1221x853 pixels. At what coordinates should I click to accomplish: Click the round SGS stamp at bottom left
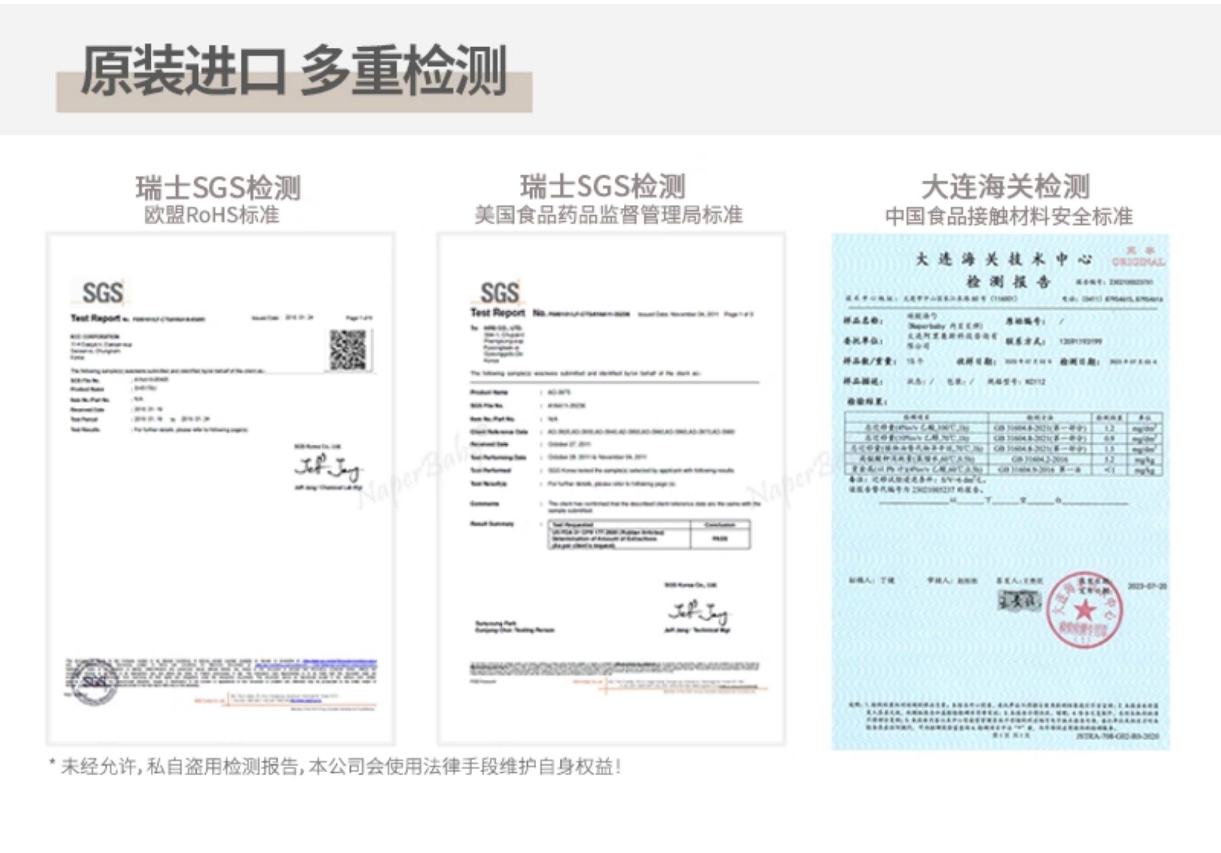(x=96, y=683)
